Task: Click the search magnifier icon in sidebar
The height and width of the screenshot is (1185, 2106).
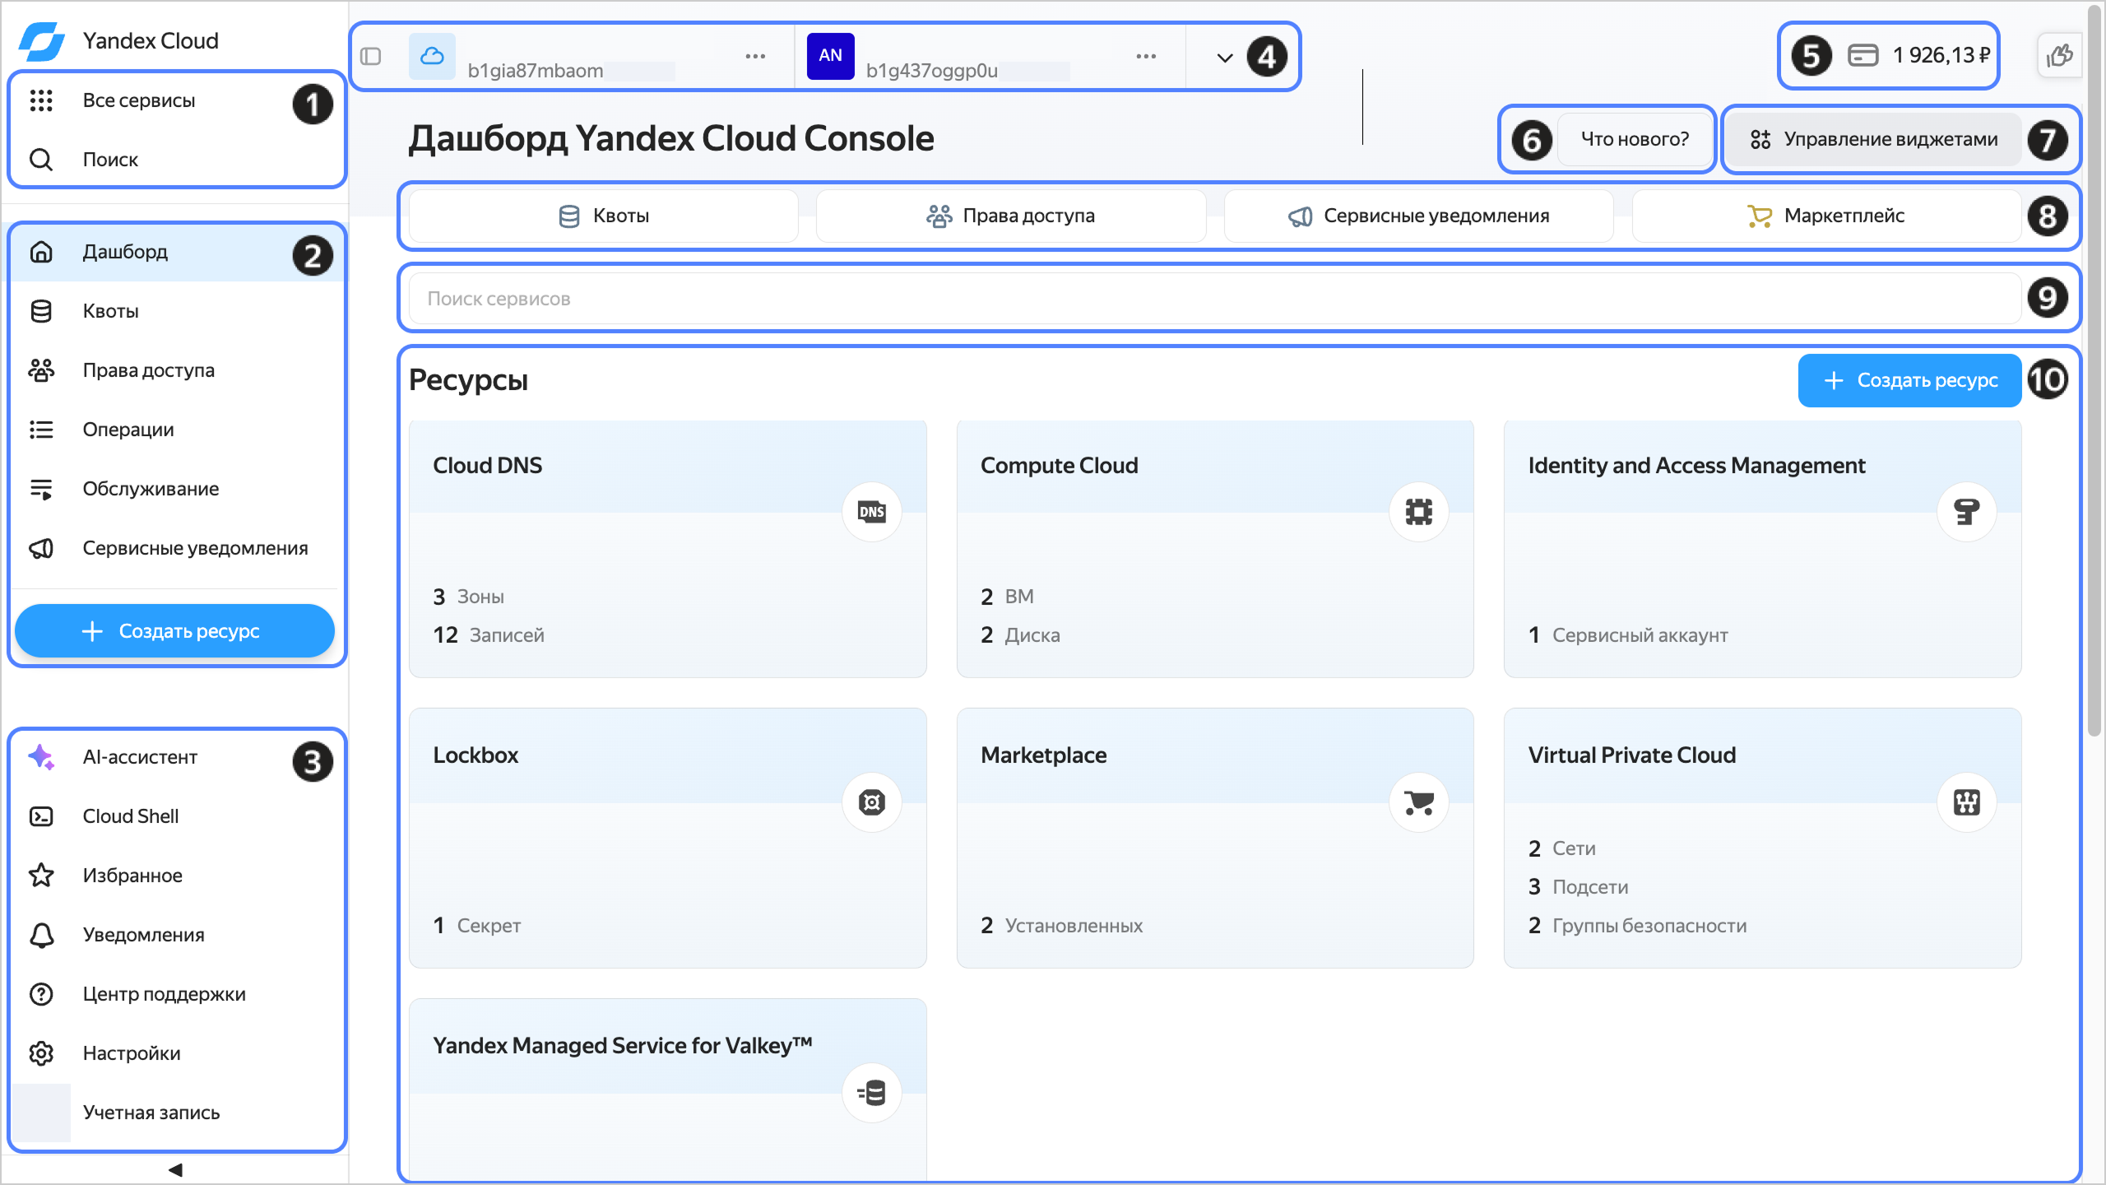Action: [41, 160]
